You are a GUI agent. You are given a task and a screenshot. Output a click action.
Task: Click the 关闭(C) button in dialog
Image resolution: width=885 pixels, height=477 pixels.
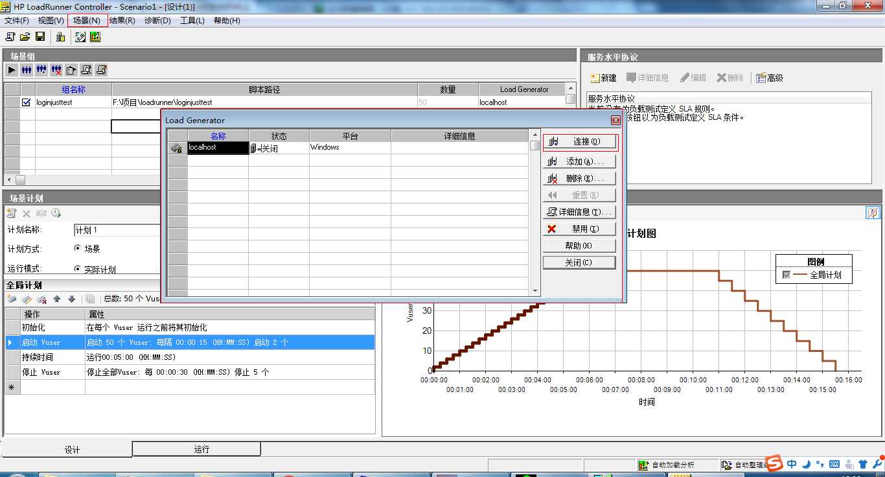click(579, 262)
